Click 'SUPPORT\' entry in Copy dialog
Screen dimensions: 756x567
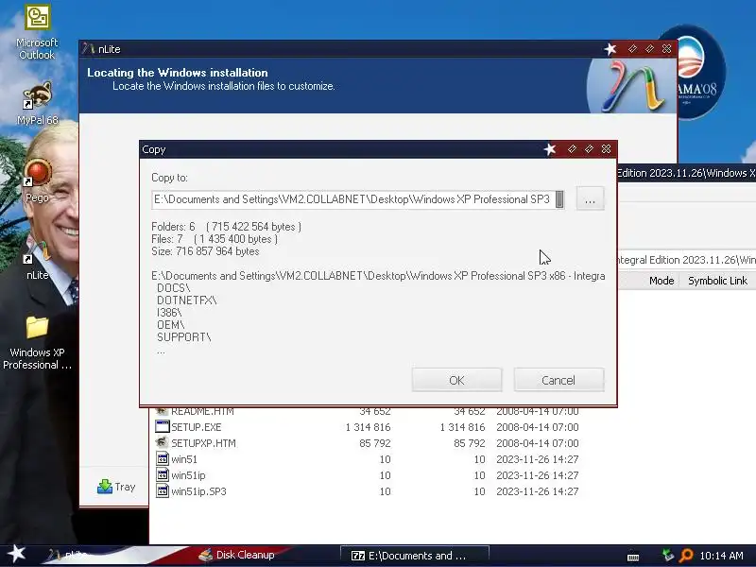pyautogui.click(x=183, y=337)
